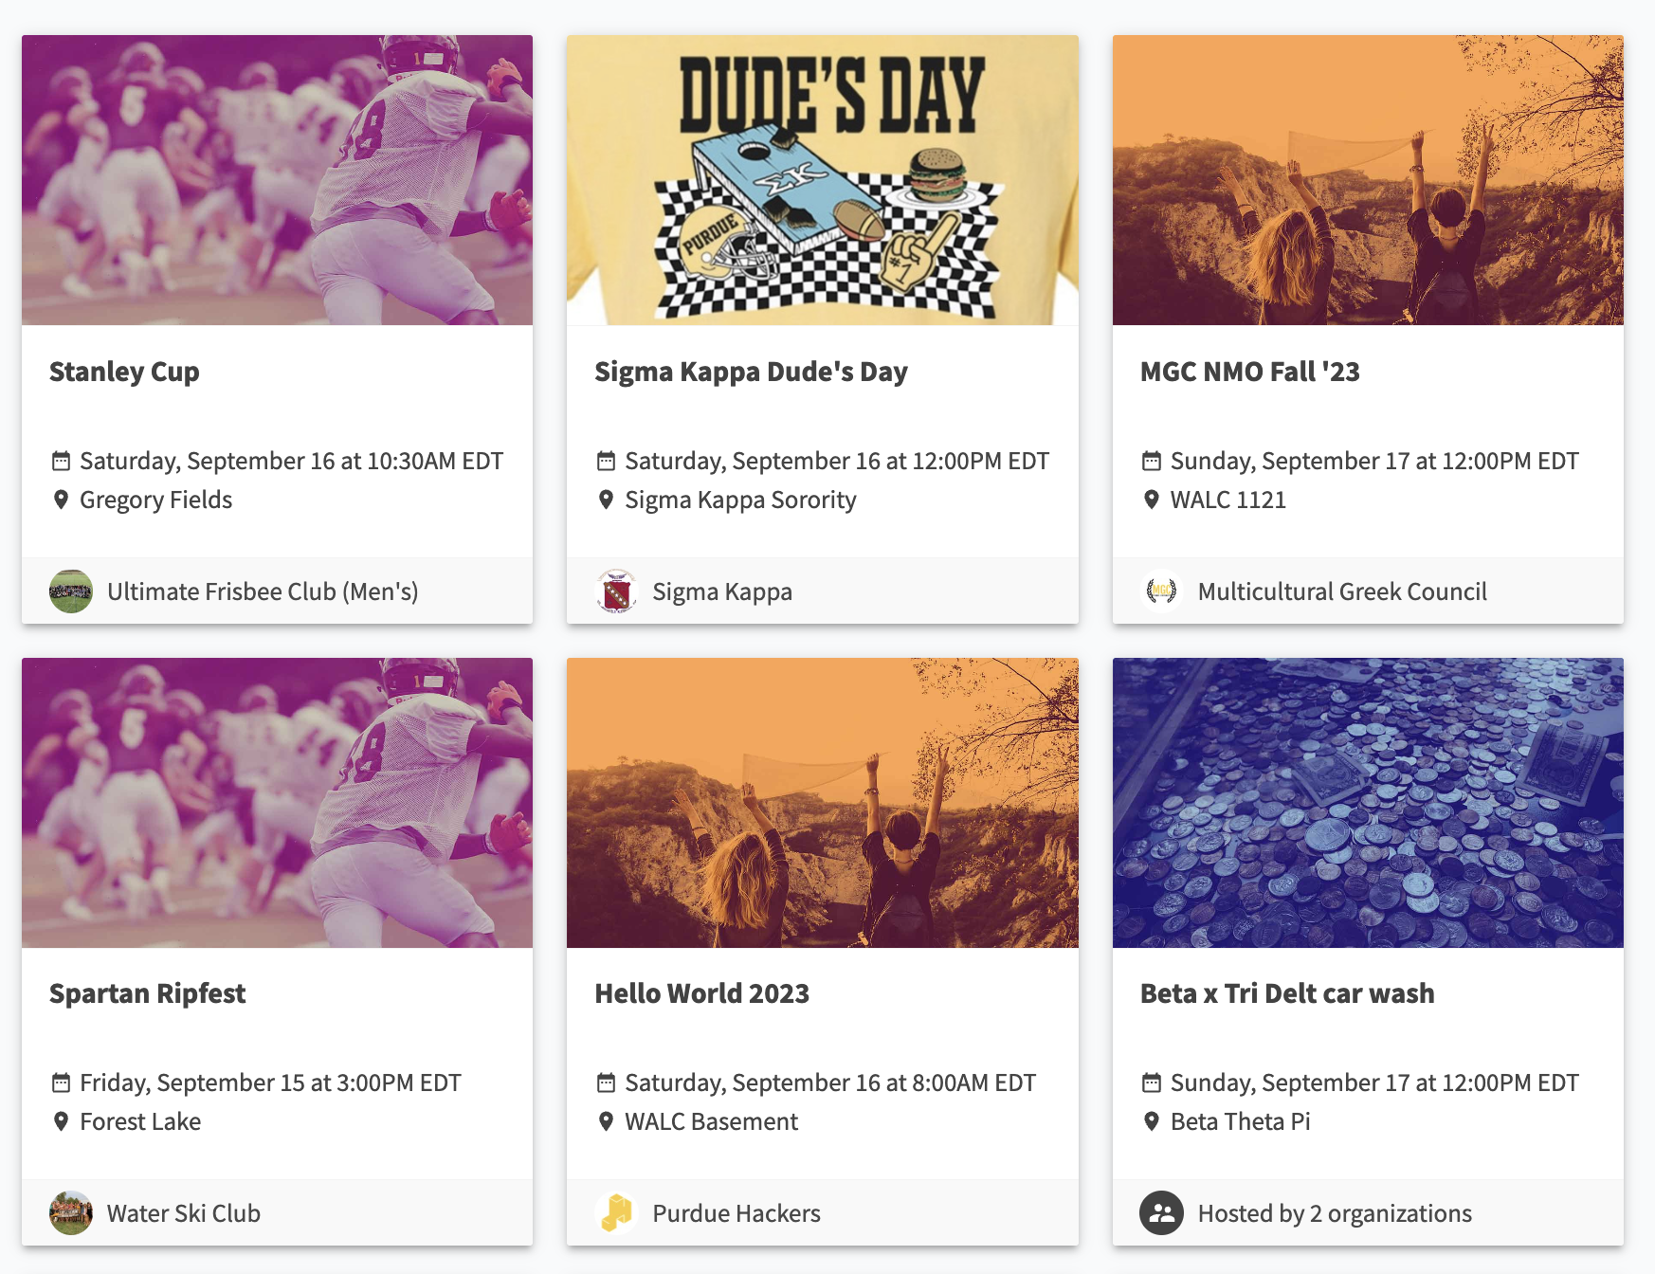Click the Multicultural Greek Council logo icon

tap(1161, 591)
